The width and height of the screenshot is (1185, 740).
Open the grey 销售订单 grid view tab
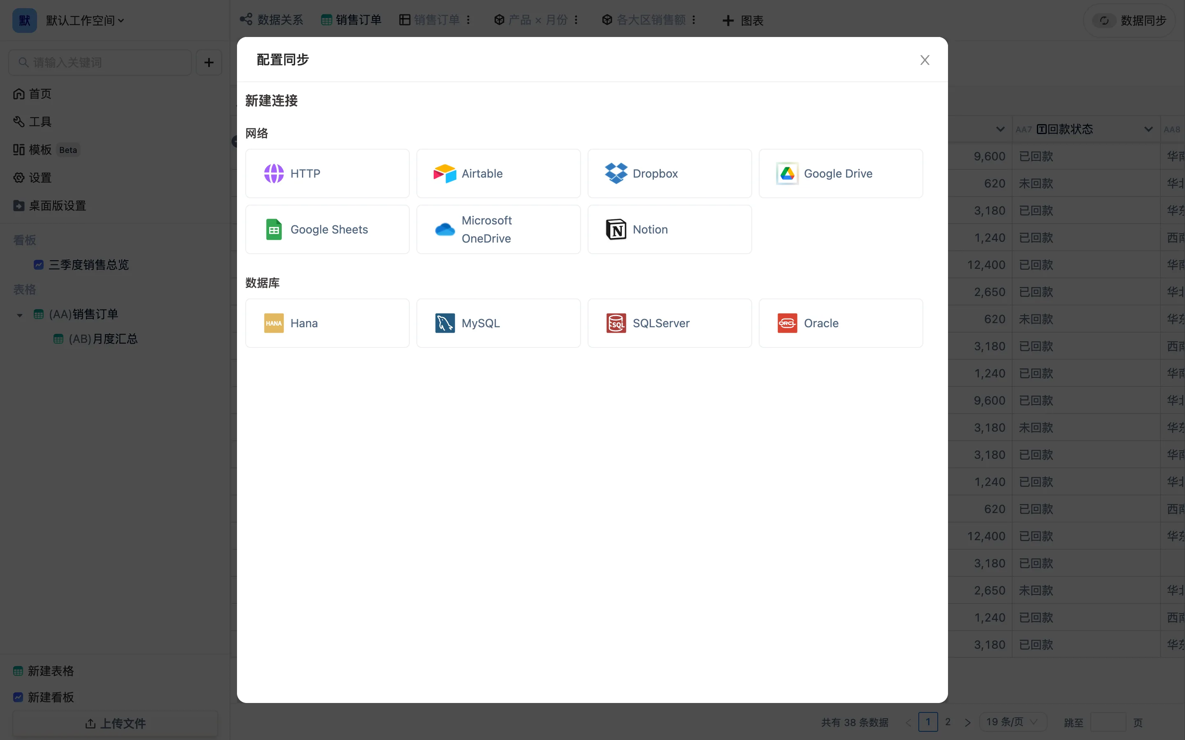430,20
